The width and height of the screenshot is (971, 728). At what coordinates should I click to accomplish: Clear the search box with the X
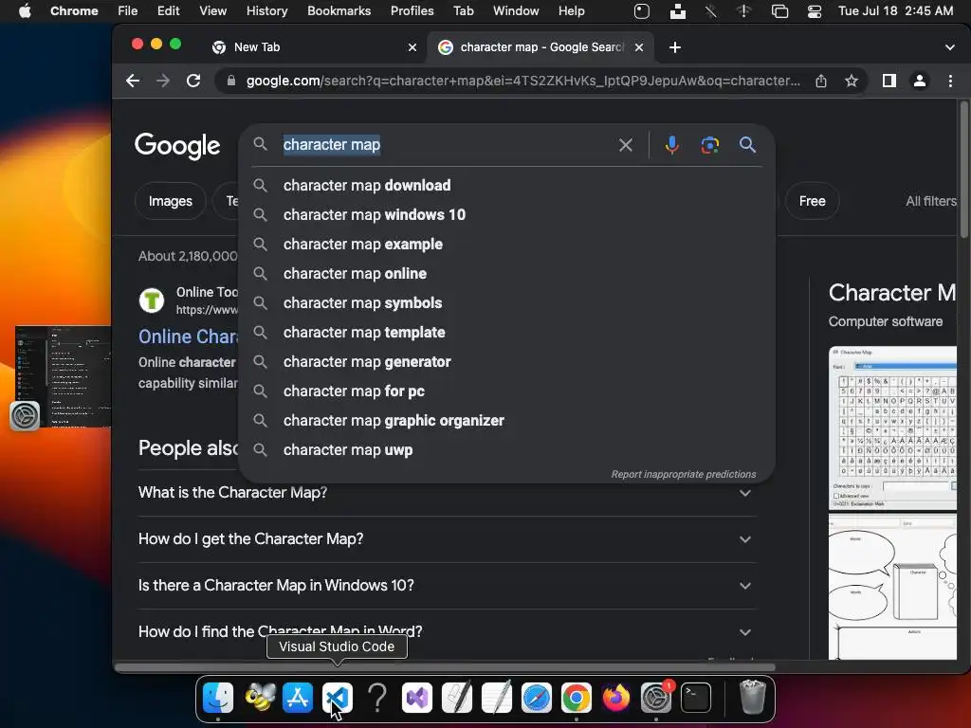pos(626,145)
